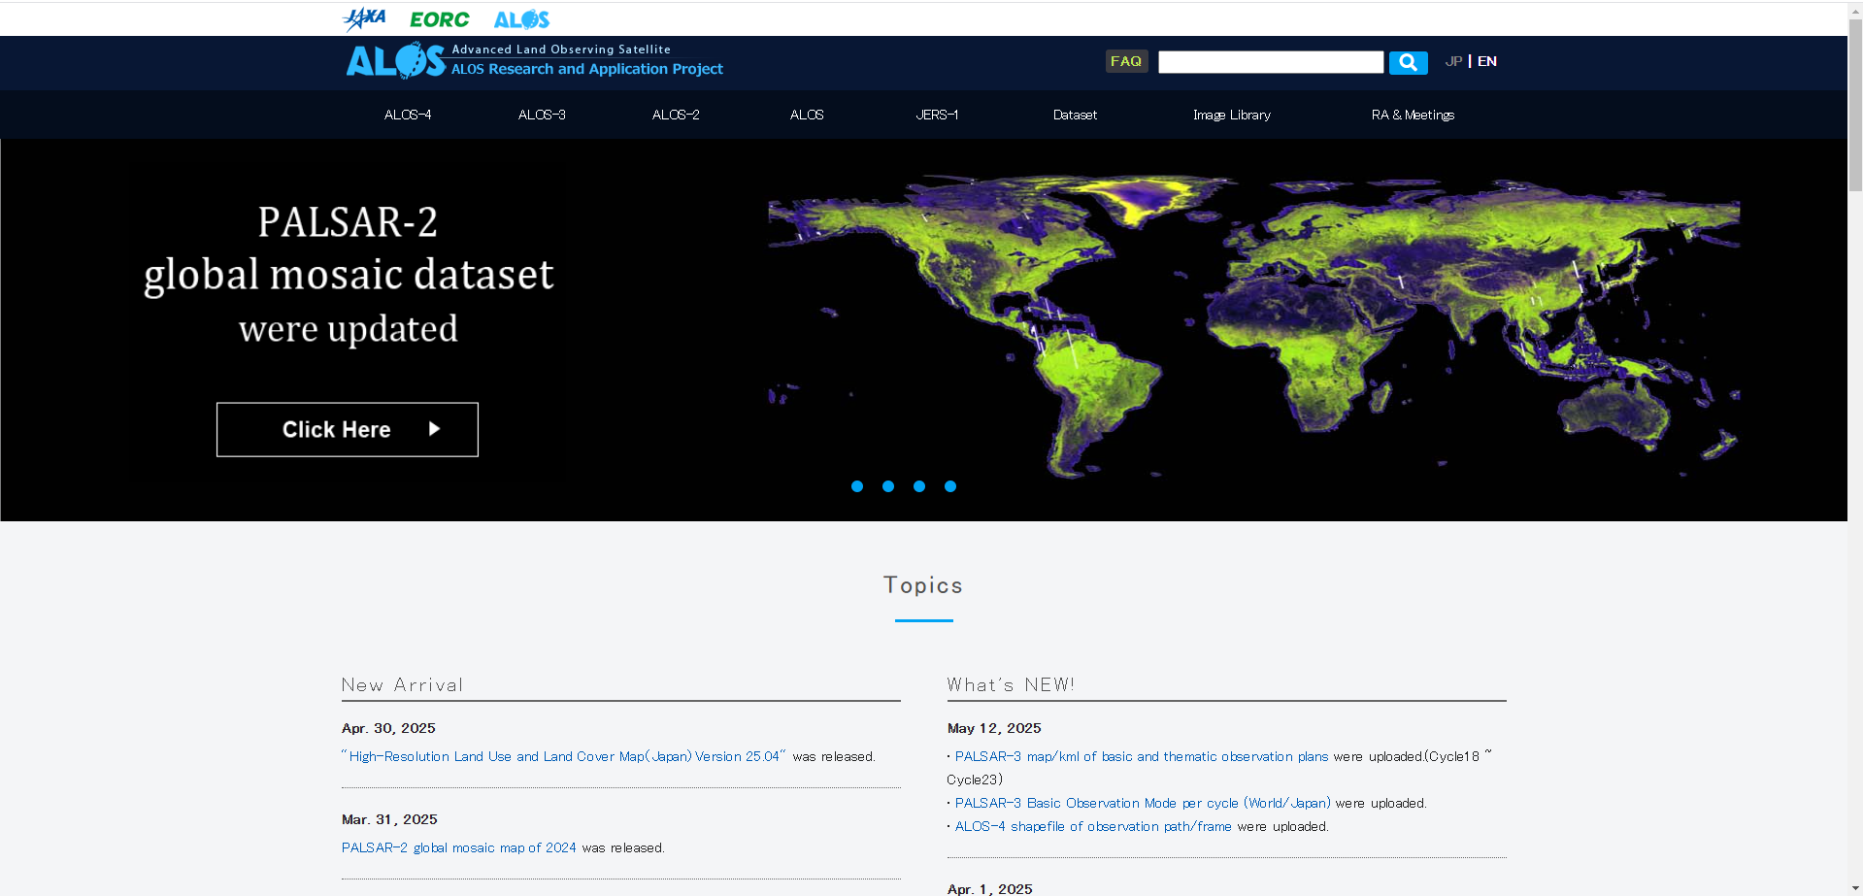
Task: Open the Image Library menu
Action: point(1232,115)
